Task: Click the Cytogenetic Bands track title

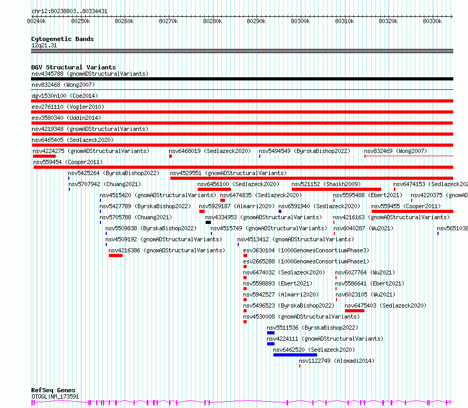Action: (63, 39)
